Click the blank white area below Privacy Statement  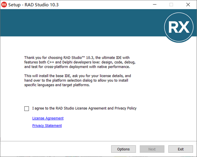(x=98, y=134)
